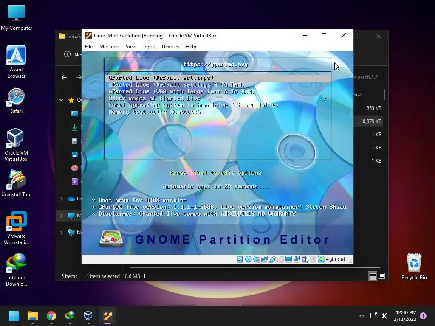Select the Oracle VM VirtualBox desktop icon

pos(17,145)
